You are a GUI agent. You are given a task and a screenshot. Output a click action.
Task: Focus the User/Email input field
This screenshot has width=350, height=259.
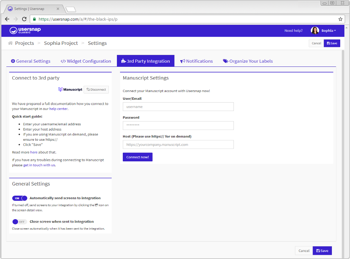coord(178,107)
